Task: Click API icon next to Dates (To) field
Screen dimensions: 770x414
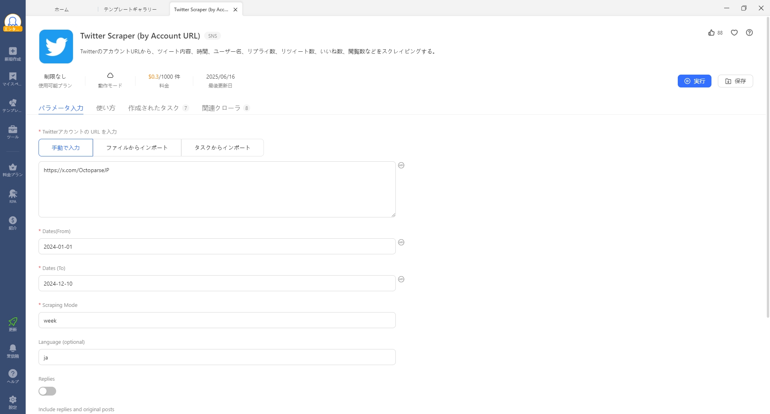Action: 401,279
